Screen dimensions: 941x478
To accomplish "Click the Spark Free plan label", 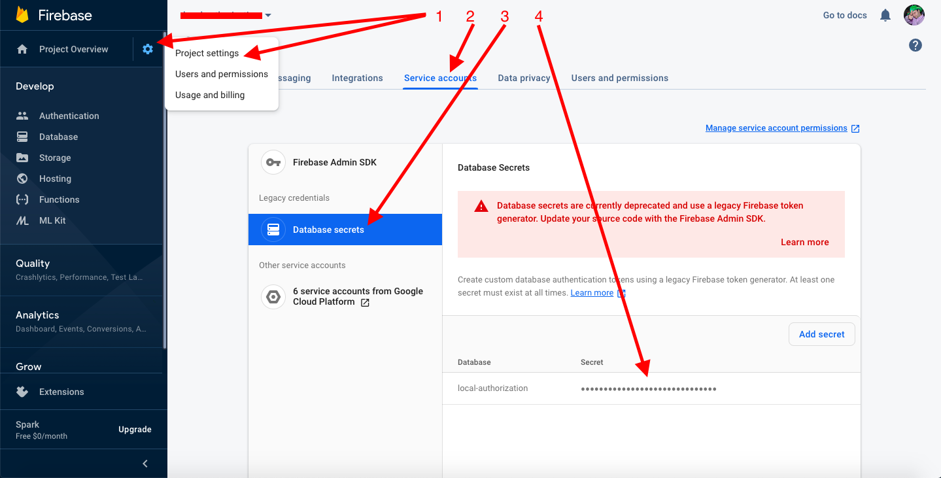I will pos(41,430).
